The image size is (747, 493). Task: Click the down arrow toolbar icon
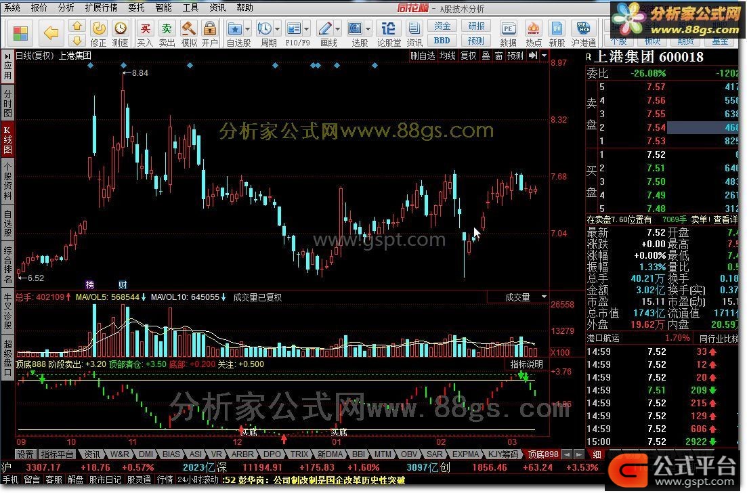tap(77, 40)
